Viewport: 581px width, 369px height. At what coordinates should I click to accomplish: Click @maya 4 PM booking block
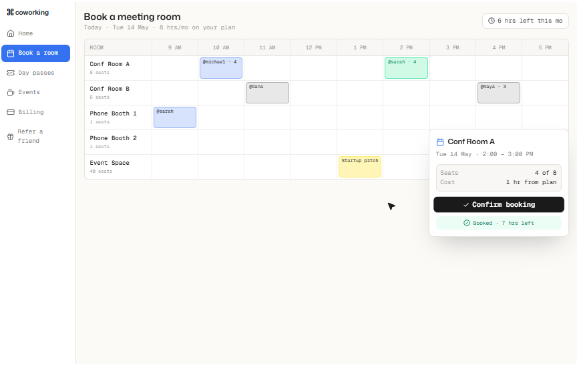point(499,93)
